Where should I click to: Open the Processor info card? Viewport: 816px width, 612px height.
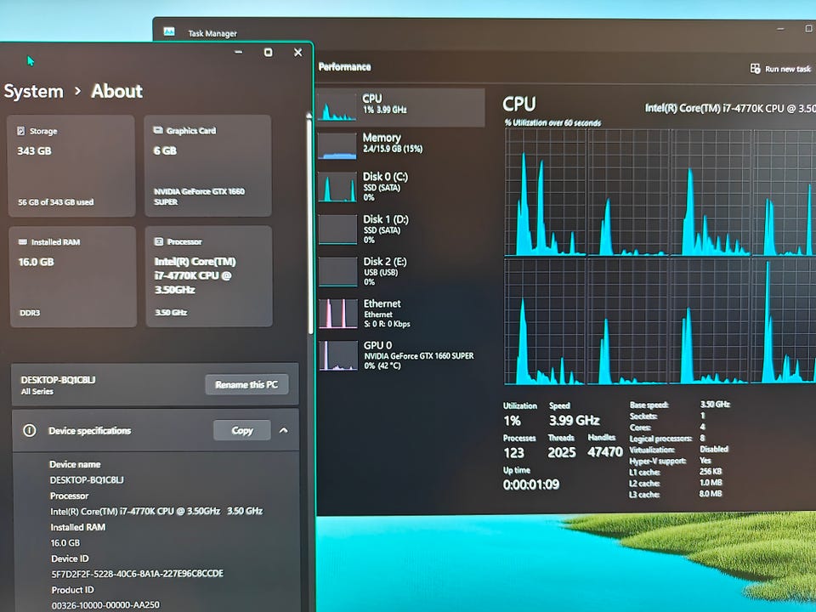[209, 276]
